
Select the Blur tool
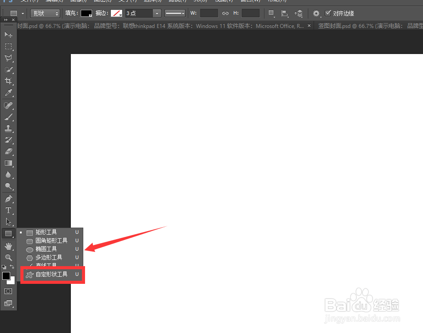(x=8, y=175)
